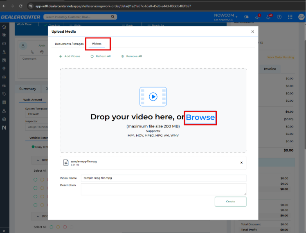Click the Description text area
The height and width of the screenshot is (233, 306).
tap(164, 189)
